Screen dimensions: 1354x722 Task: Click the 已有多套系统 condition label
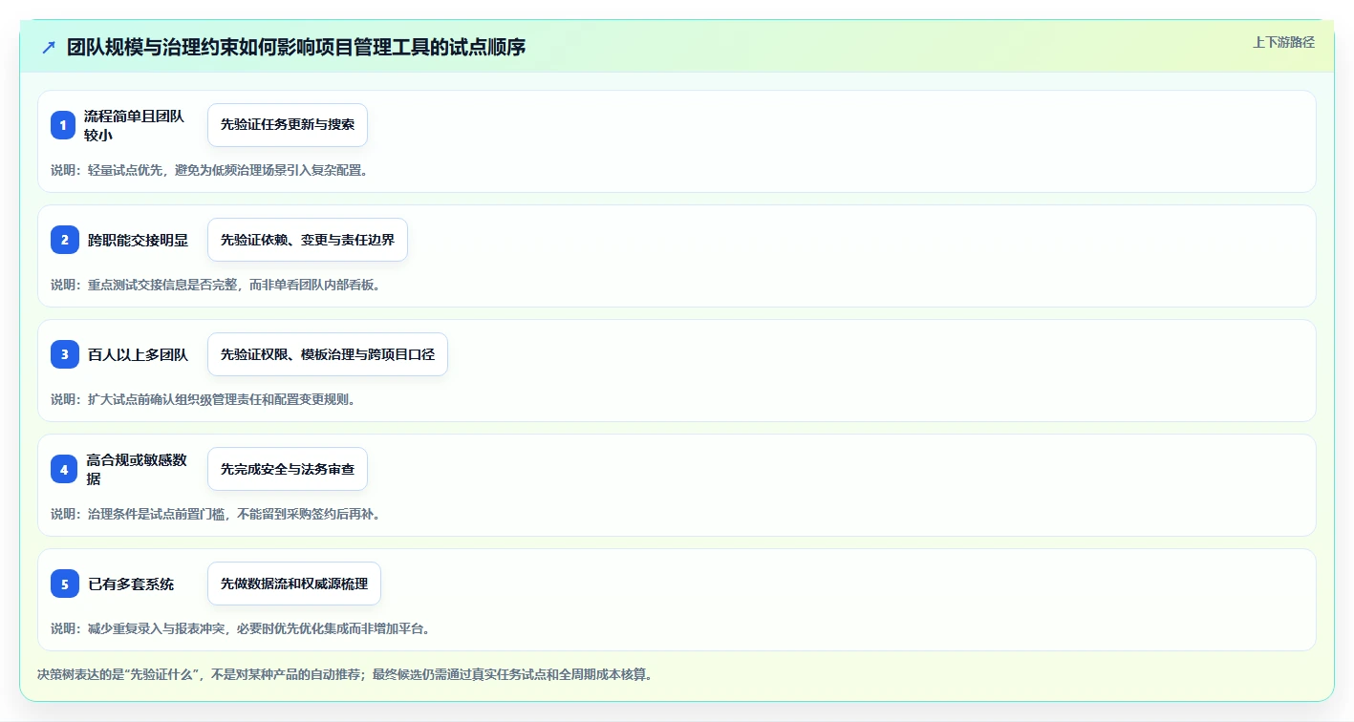click(131, 584)
